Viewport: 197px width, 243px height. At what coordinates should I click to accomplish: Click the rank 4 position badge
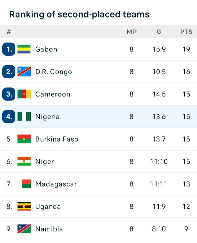pyautogui.click(x=9, y=117)
